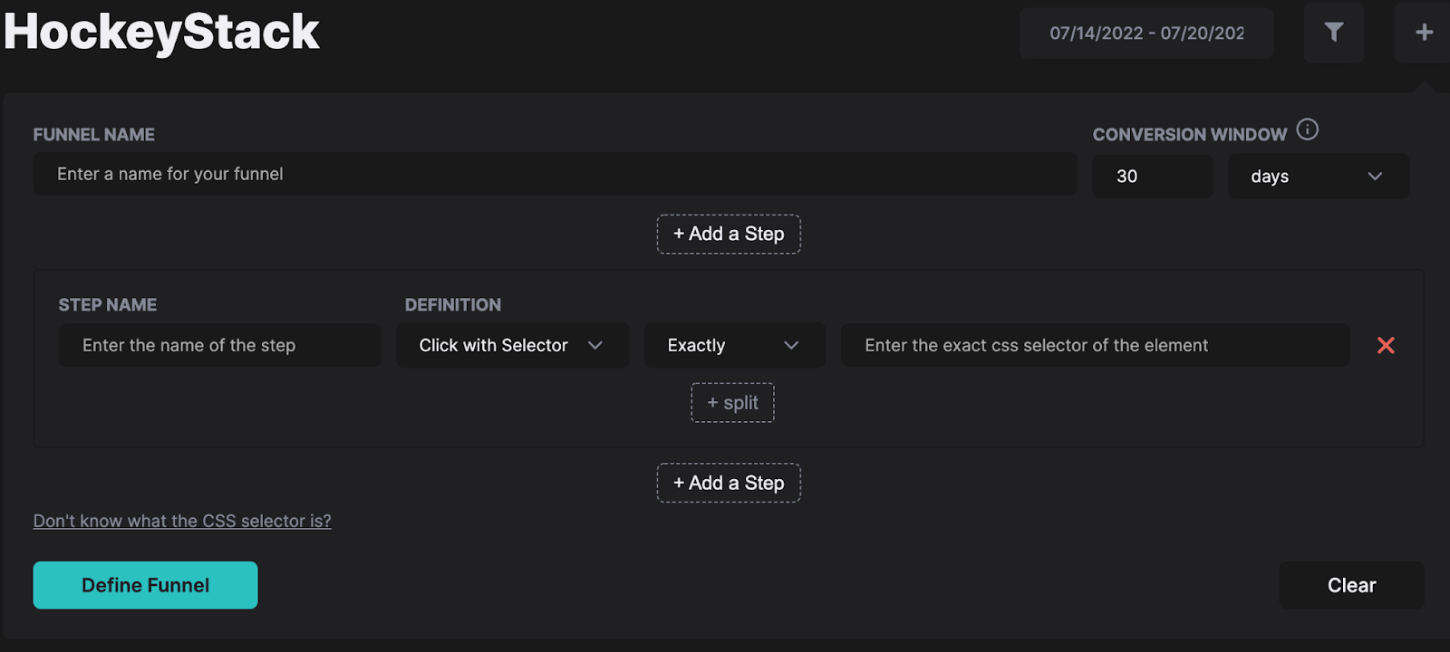This screenshot has width=1450, height=652.
Task: Click the Define Funnel button
Action: coord(145,585)
